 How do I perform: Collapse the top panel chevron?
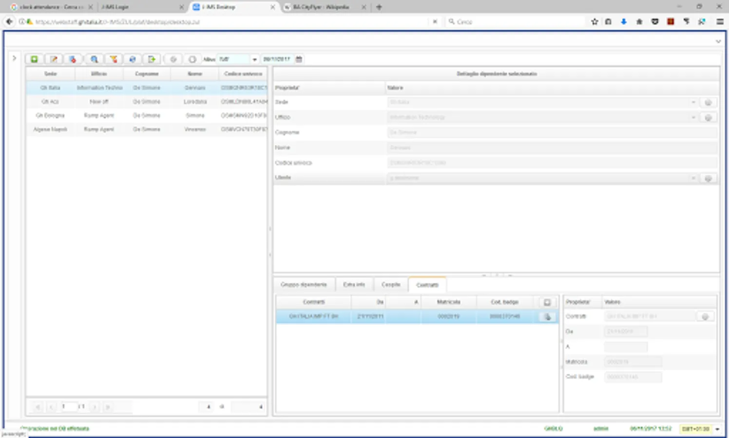(718, 41)
